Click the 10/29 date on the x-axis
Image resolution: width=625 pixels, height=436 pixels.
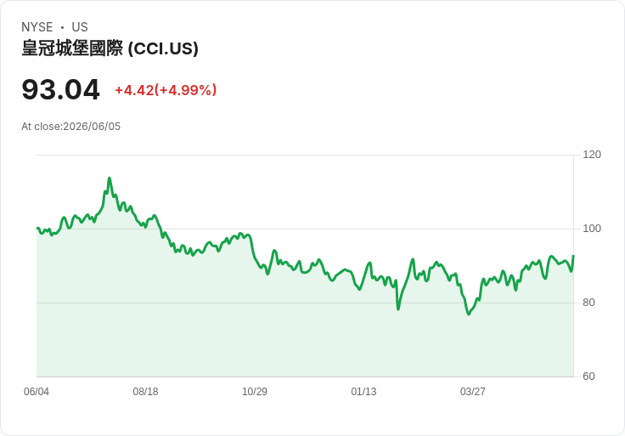[x=255, y=392]
